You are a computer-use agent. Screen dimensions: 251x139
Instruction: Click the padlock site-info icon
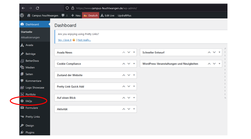click(x=73, y=8)
